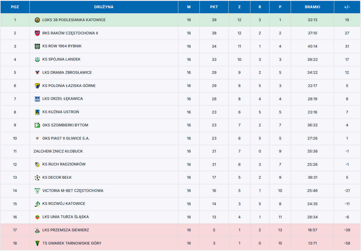Sort table by PKT column header
361x251 pixels.
coord(214,7)
